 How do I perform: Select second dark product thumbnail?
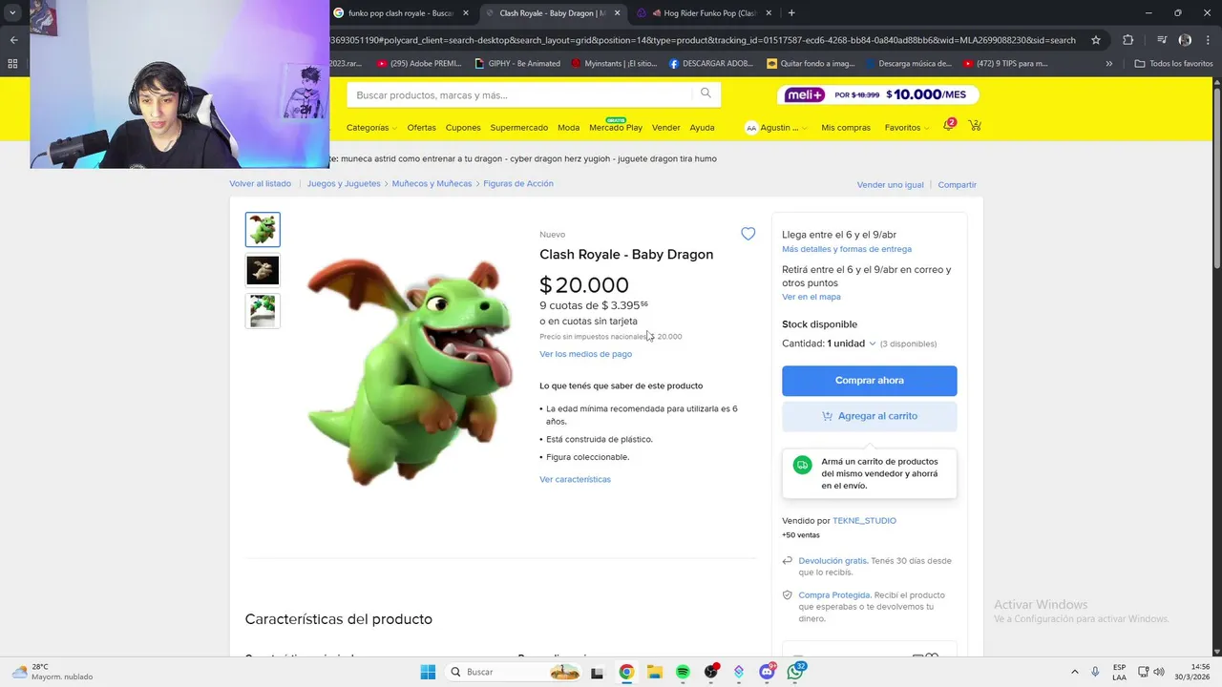(x=263, y=270)
